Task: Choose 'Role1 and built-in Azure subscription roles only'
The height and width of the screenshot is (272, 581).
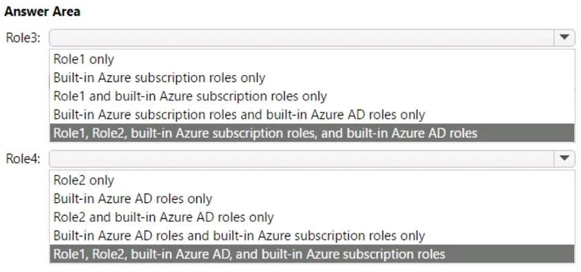Action: (x=312, y=96)
